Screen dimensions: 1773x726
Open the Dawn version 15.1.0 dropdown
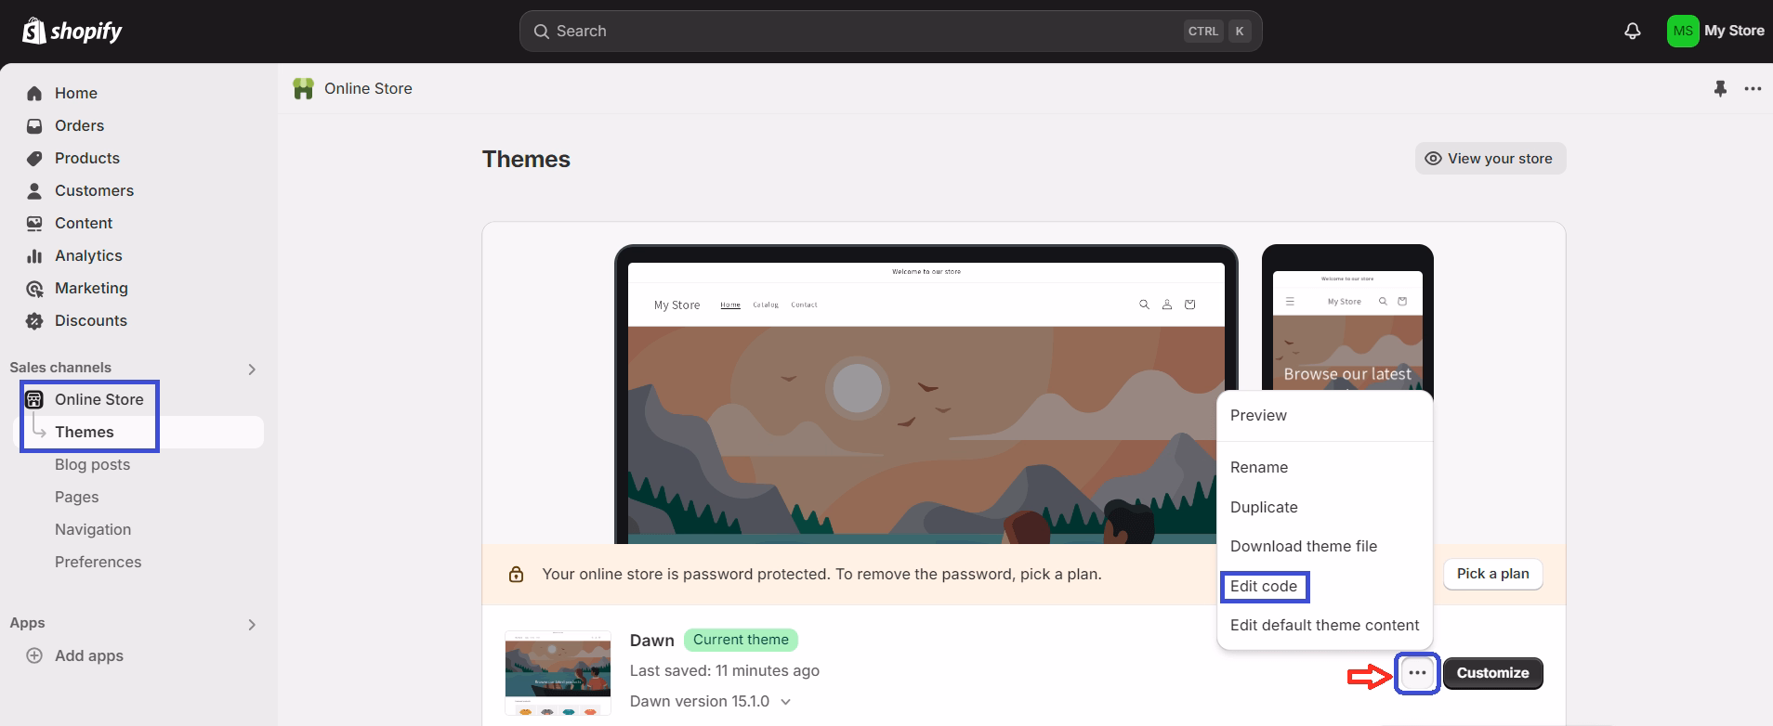pyautogui.click(x=711, y=701)
